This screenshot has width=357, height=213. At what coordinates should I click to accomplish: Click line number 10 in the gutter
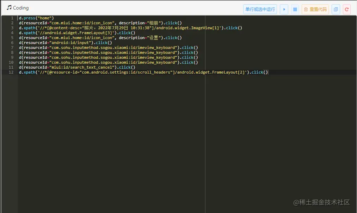(x=11, y=62)
